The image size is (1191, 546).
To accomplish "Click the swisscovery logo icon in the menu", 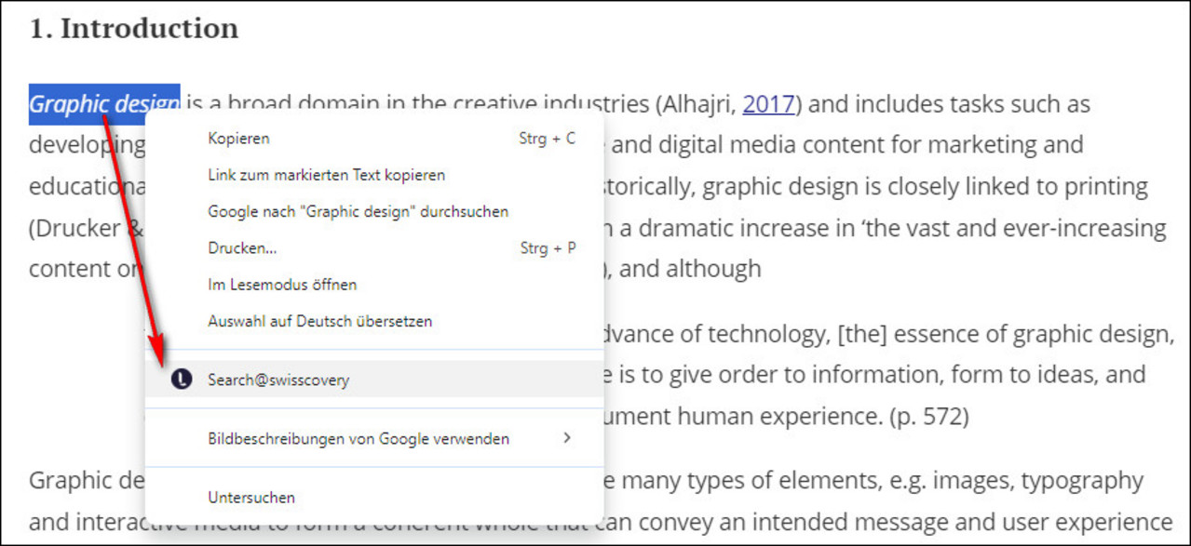I will coord(182,380).
